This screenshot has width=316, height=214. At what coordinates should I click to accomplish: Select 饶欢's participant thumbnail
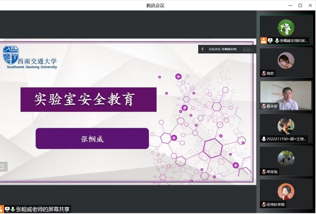(286, 62)
